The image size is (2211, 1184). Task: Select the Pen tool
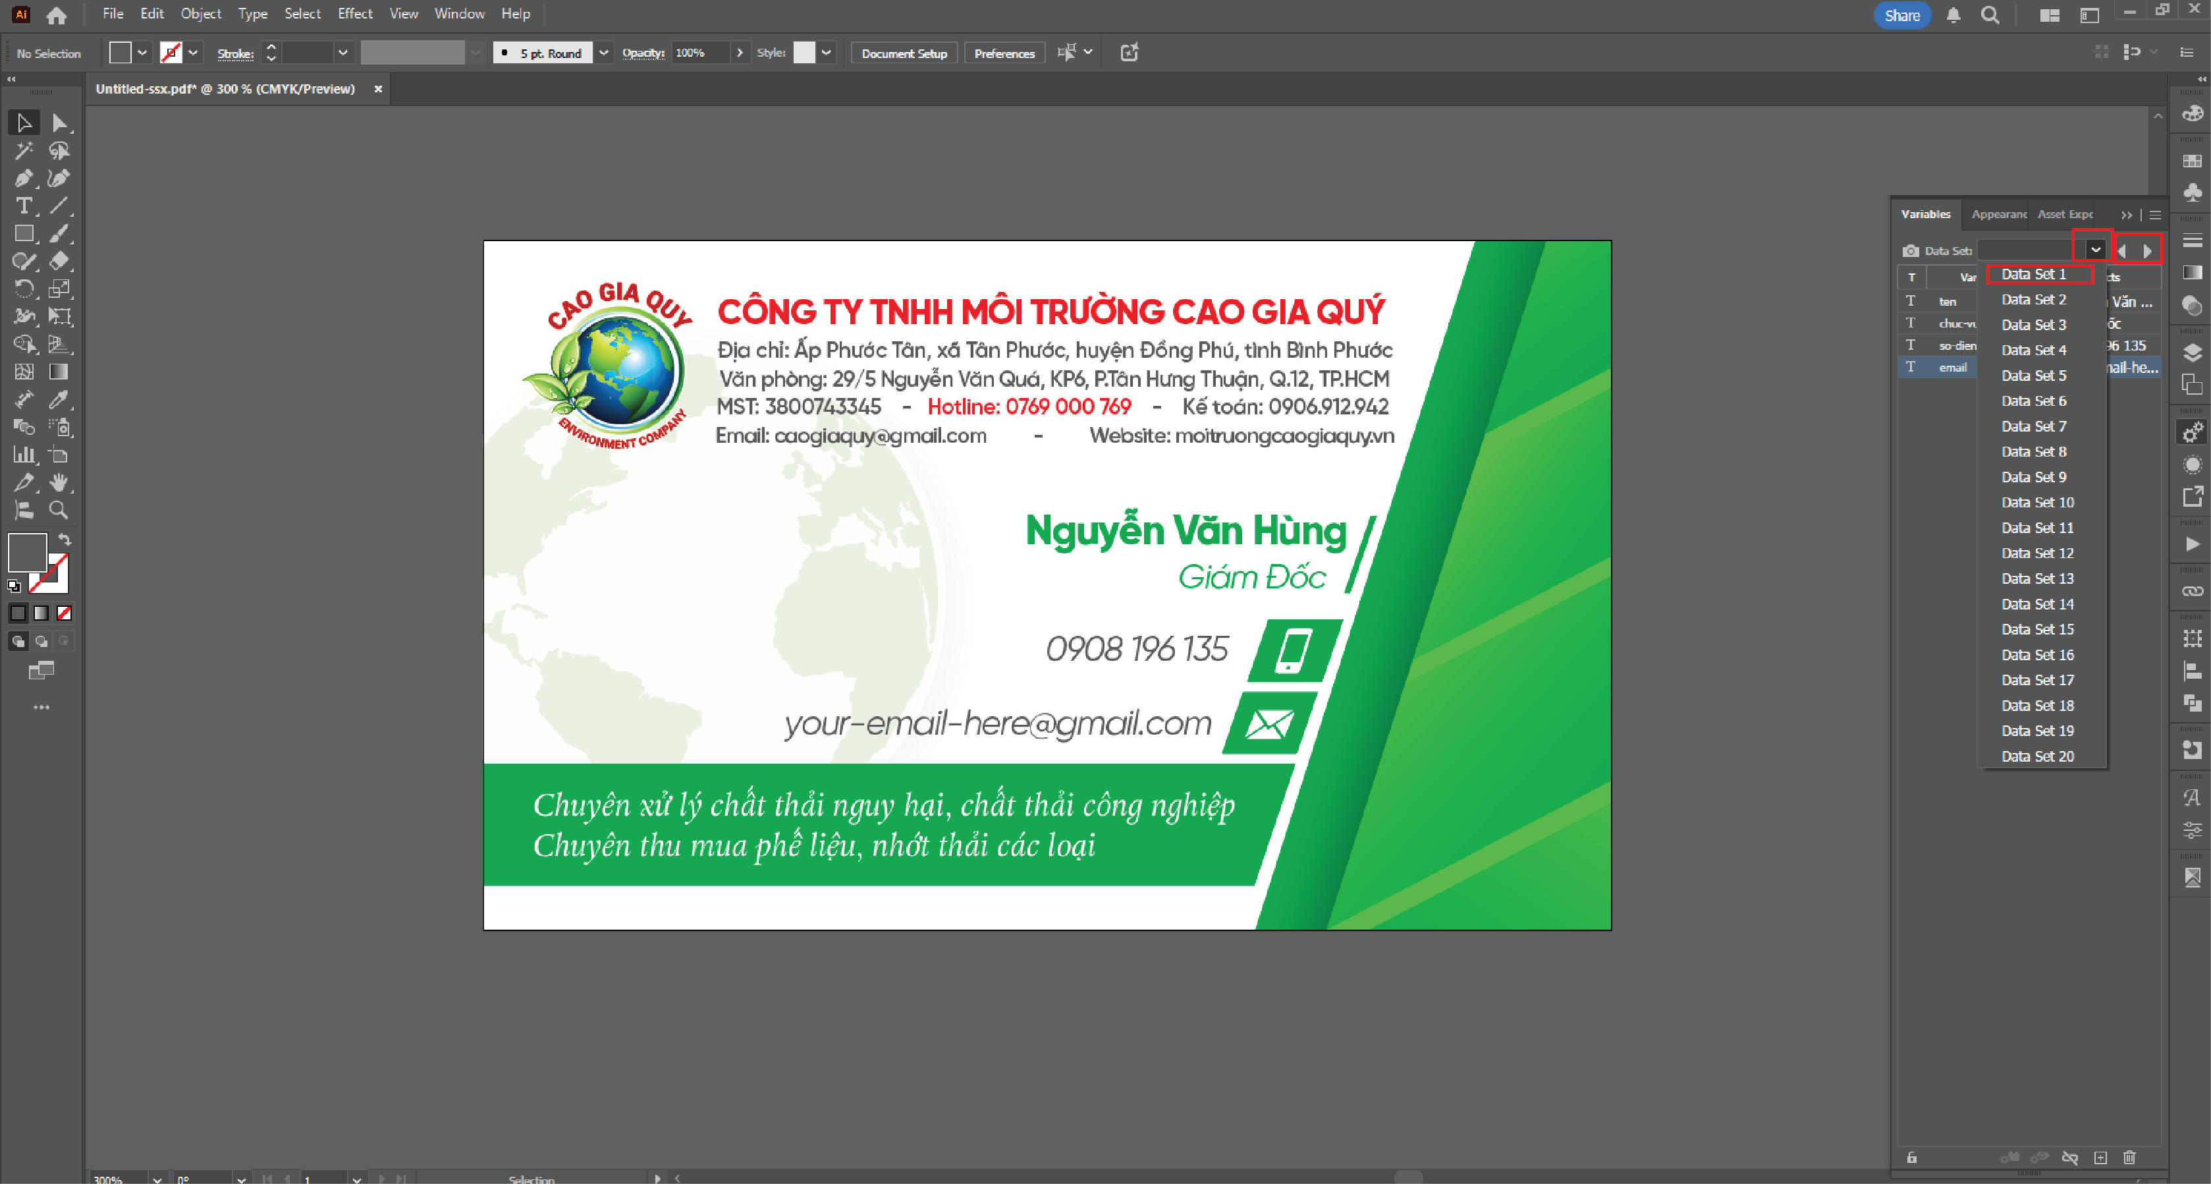coord(24,178)
